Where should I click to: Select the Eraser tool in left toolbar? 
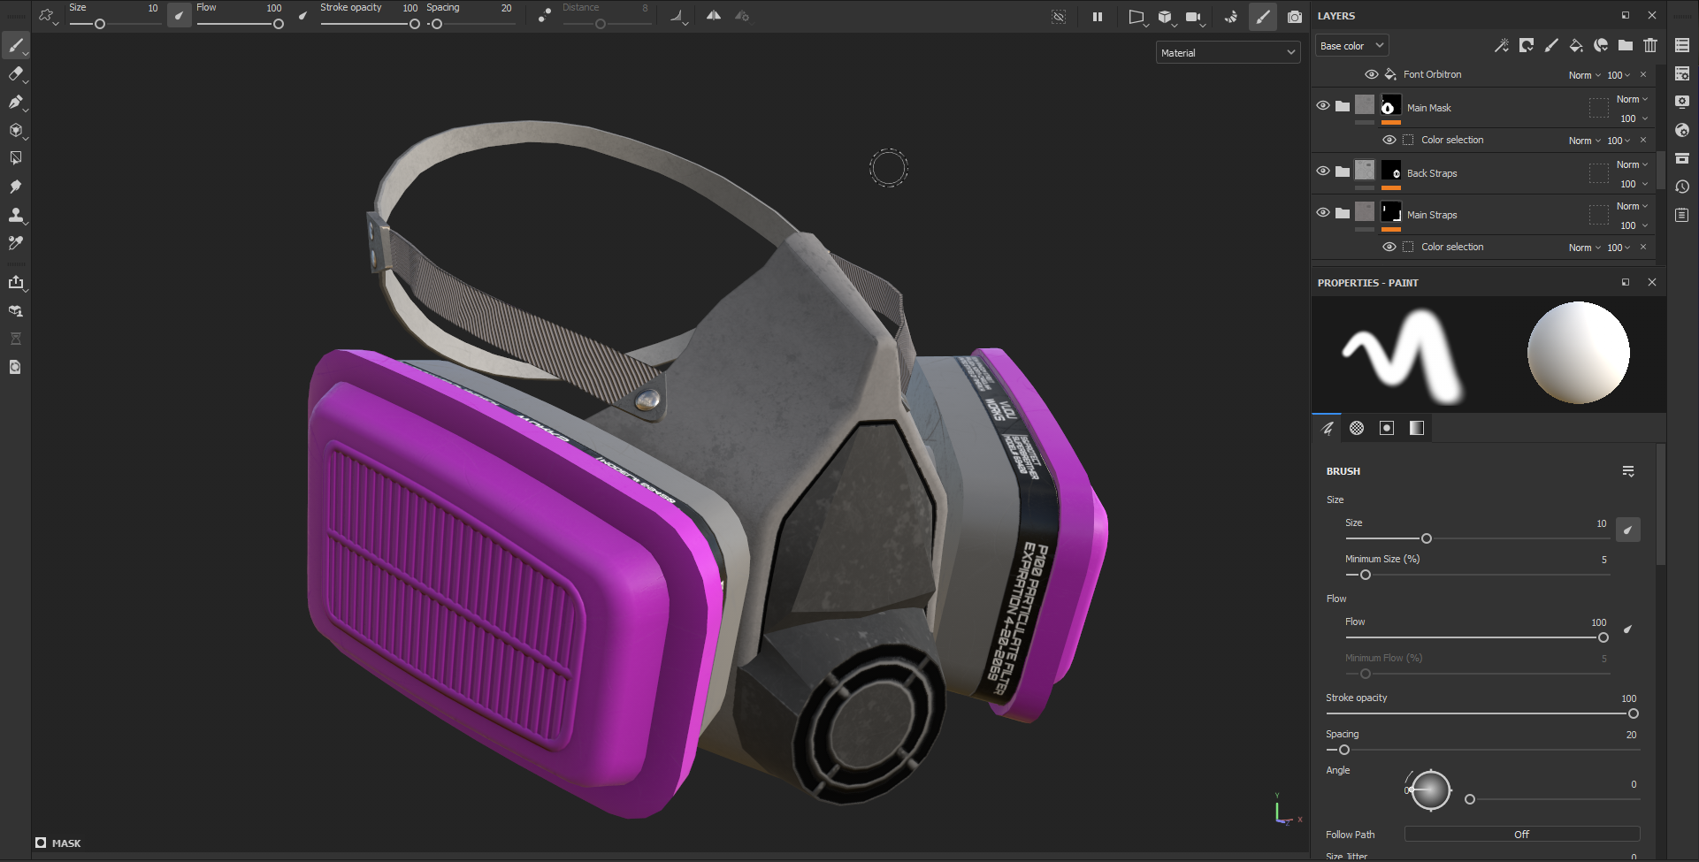(x=15, y=74)
